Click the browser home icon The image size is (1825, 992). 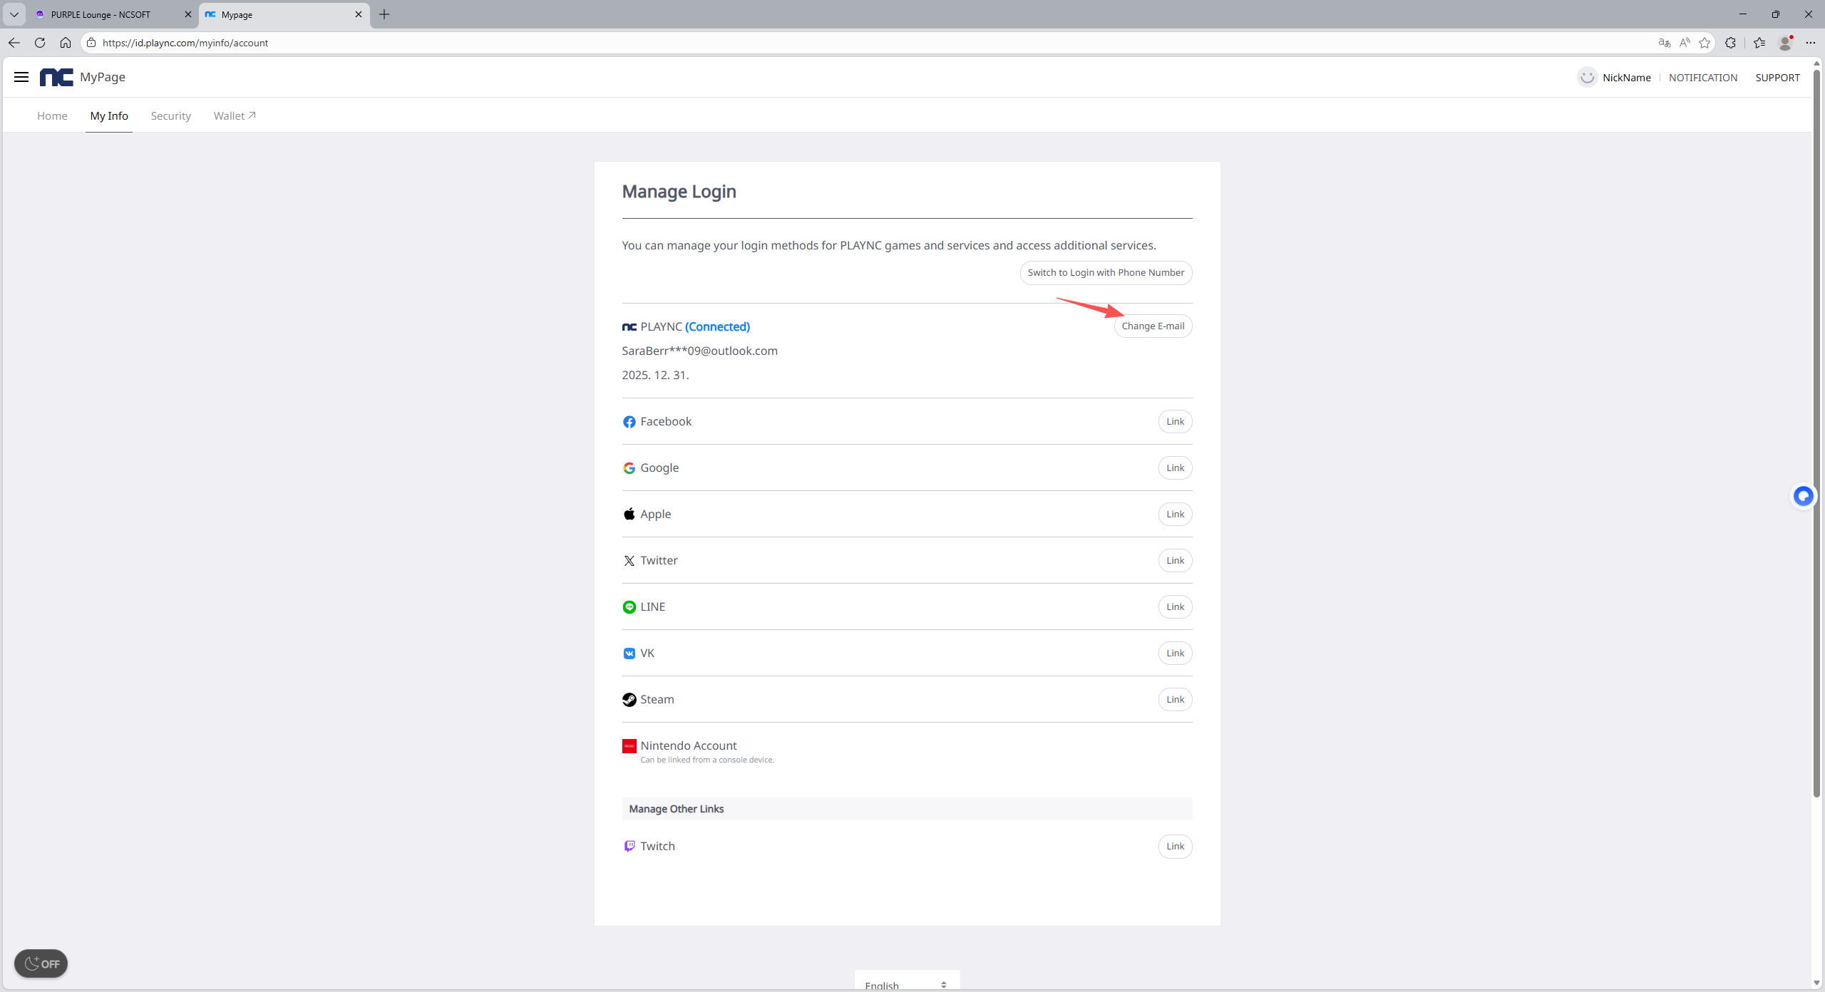click(66, 43)
